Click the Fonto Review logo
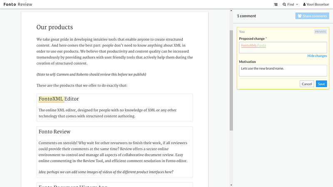The image size is (333, 187). (18, 4)
